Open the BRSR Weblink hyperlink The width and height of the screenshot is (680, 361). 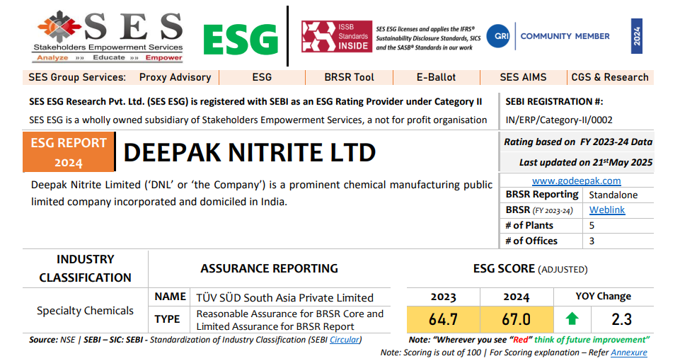[x=606, y=210]
